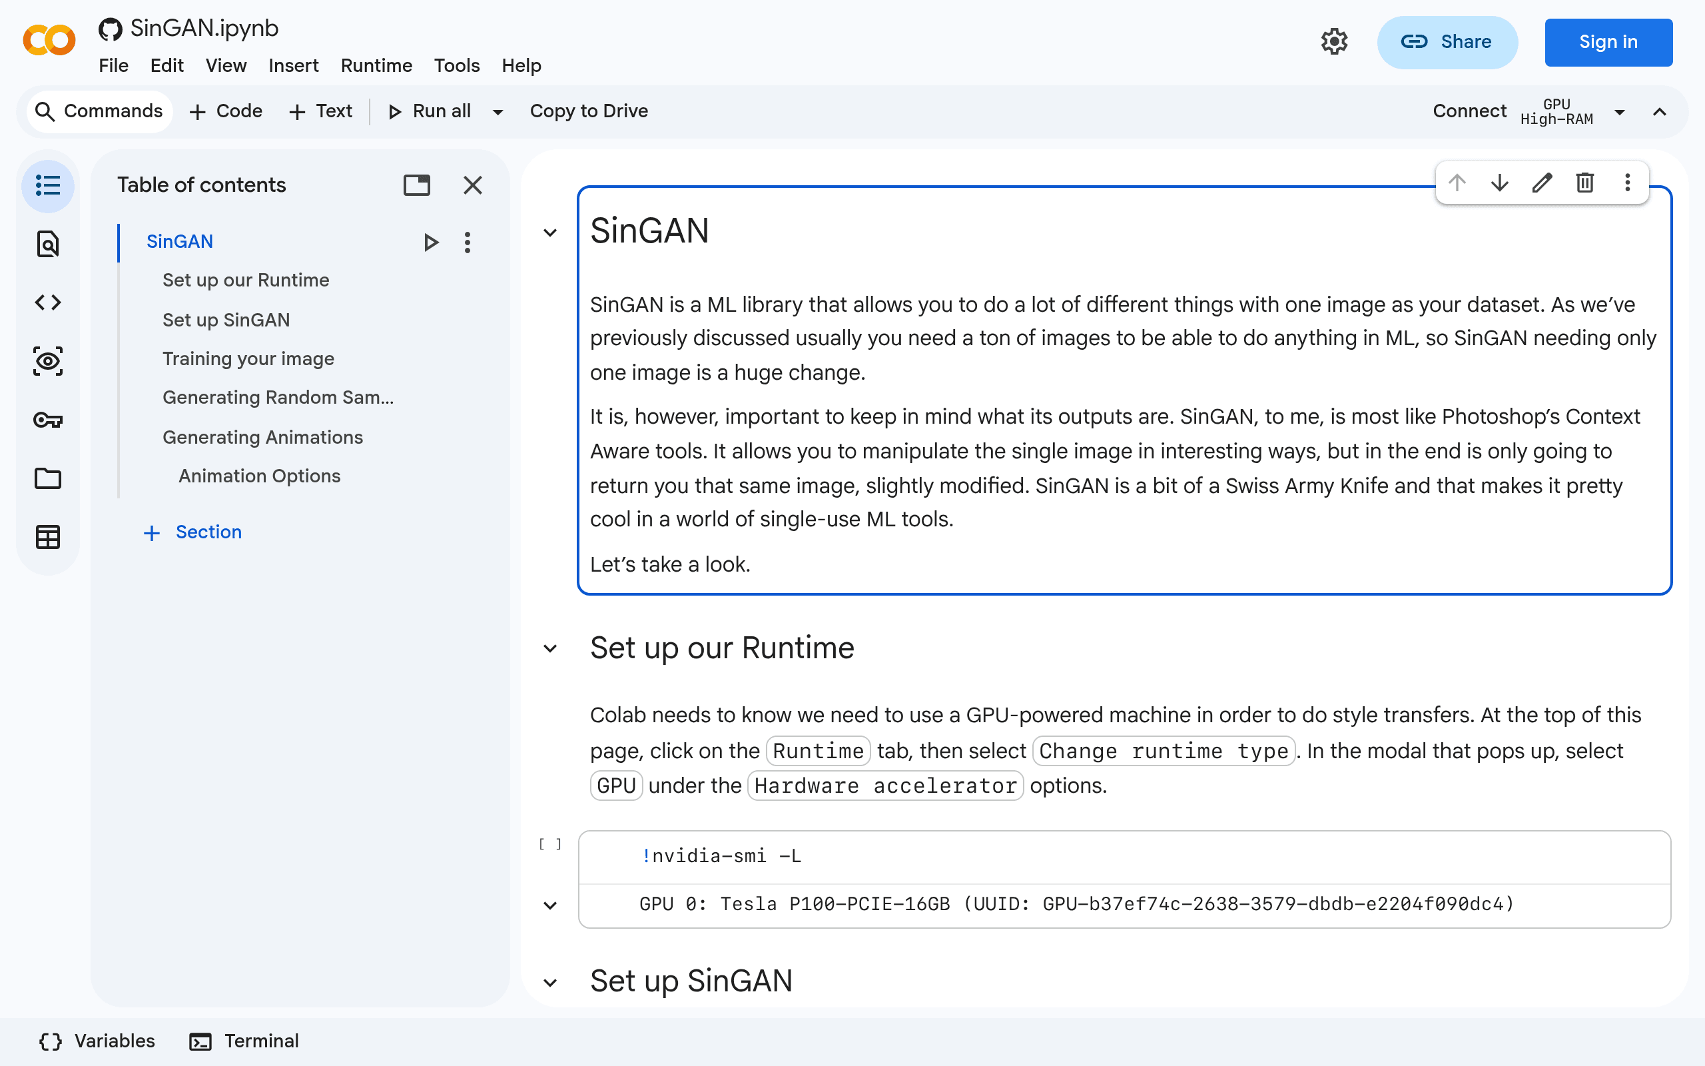
Task: Click the SinGAN.ipynb notebook title
Action: pos(204,28)
